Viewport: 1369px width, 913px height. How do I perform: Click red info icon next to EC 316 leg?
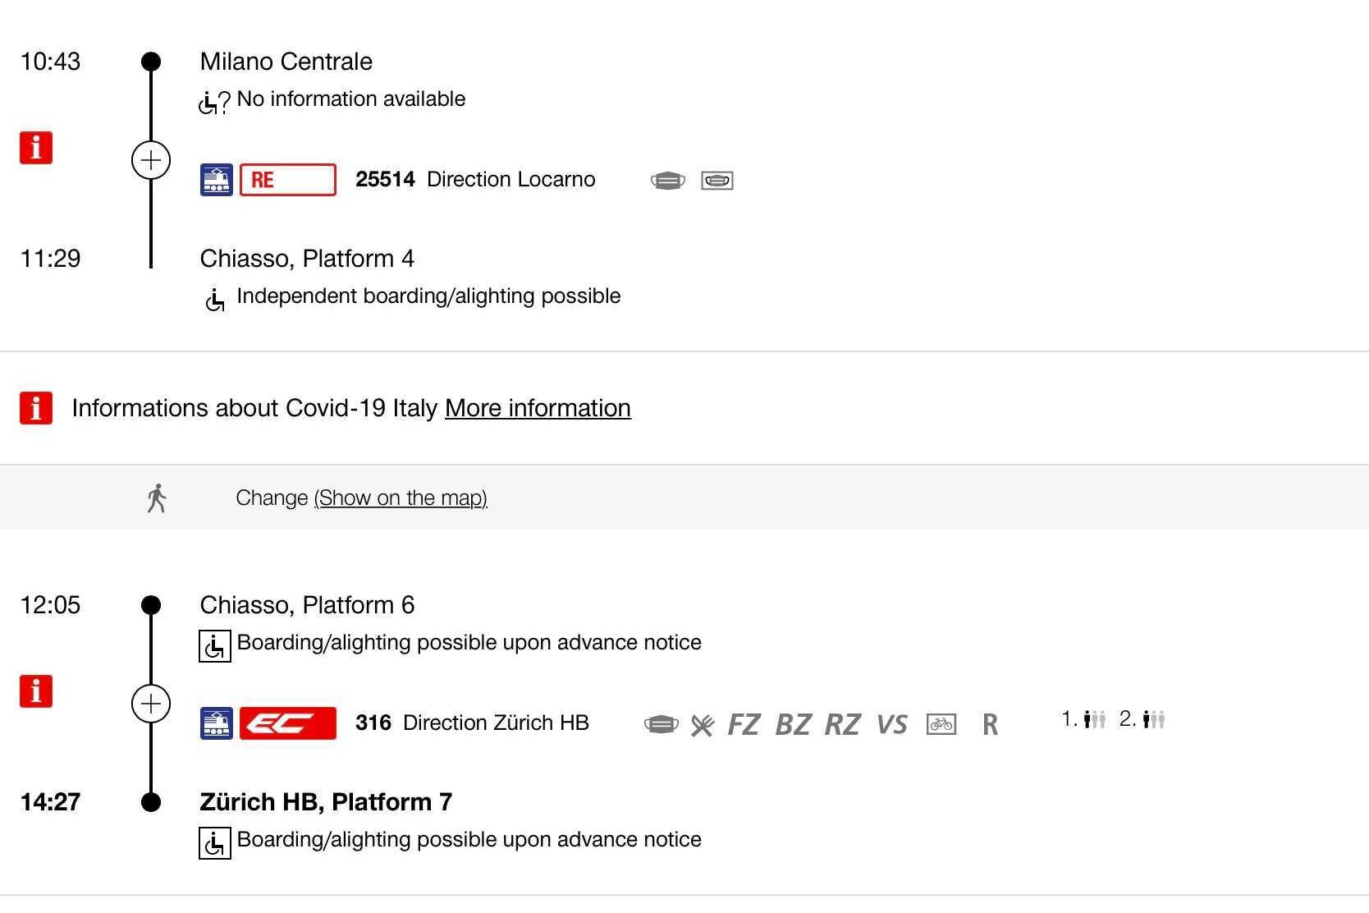[x=36, y=691]
